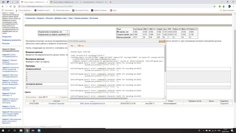Open Задача B. Сумма последовательности
236x133 pixels.
[x=10, y=55]
